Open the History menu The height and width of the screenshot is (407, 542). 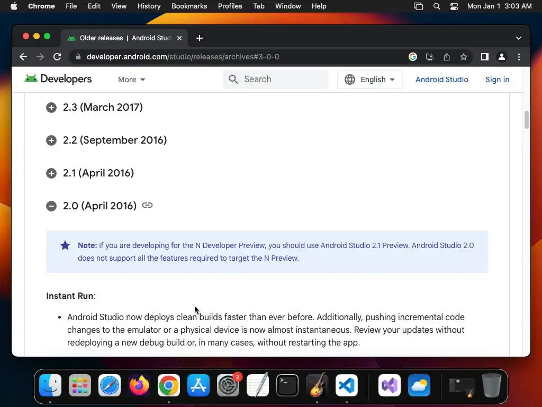[149, 6]
